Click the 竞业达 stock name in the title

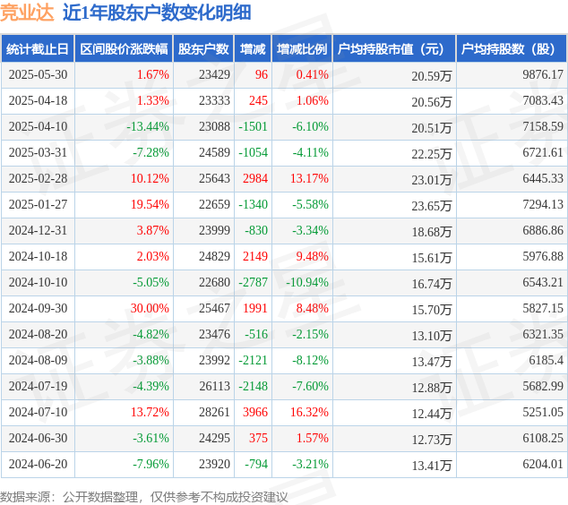pyautogui.click(x=27, y=13)
